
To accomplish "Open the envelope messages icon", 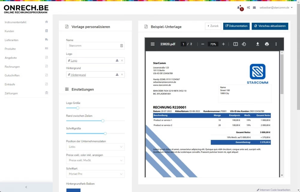I will [254, 7].
